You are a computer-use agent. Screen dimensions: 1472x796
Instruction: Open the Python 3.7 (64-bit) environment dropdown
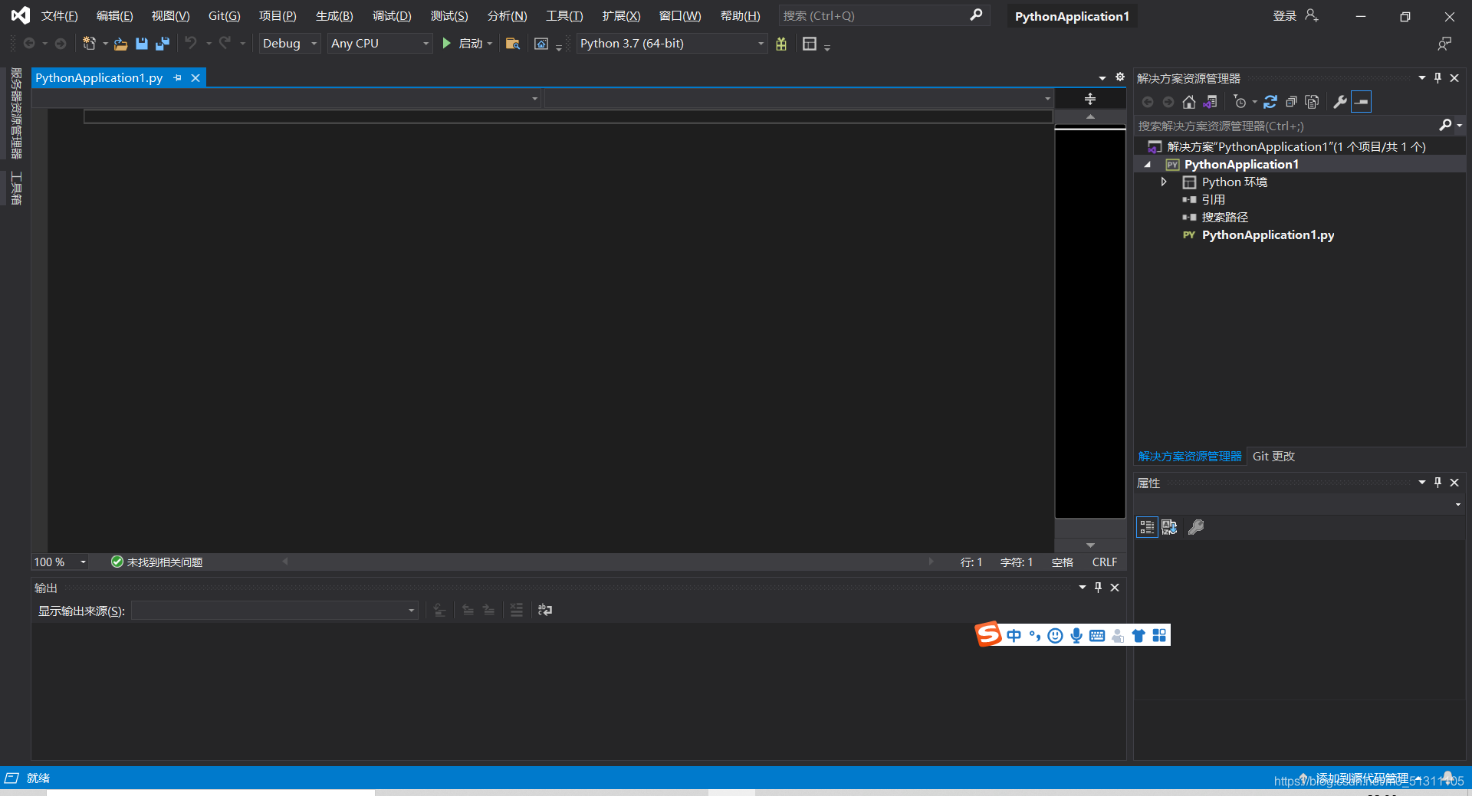[672, 44]
